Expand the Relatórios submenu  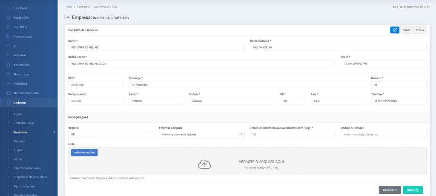(50, 84)
